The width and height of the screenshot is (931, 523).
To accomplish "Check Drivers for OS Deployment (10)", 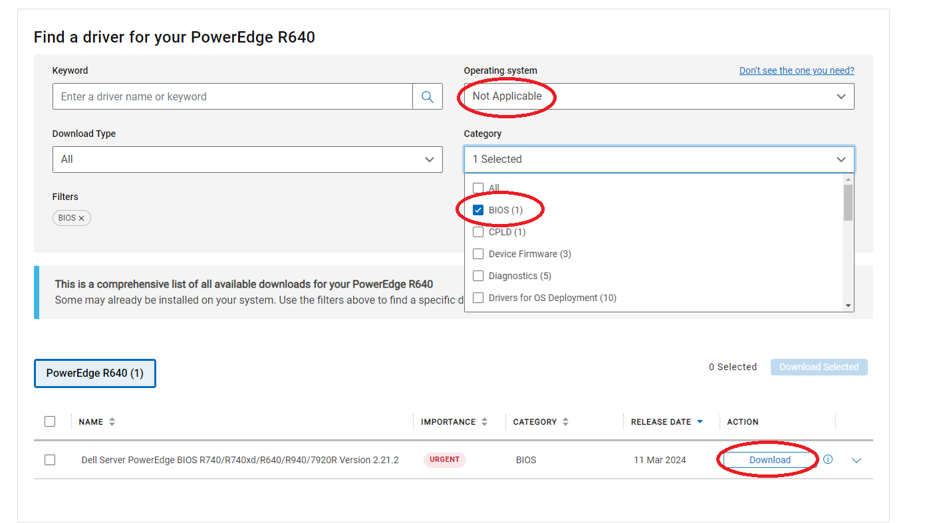I will (477, 298).
